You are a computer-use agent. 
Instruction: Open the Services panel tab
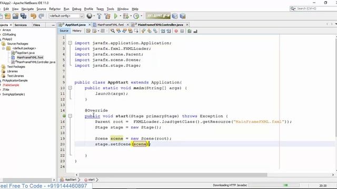click(21, 25)
